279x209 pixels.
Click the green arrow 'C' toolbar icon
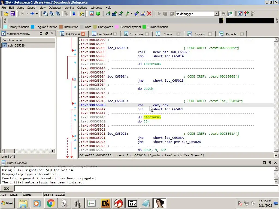pos(230,14)
